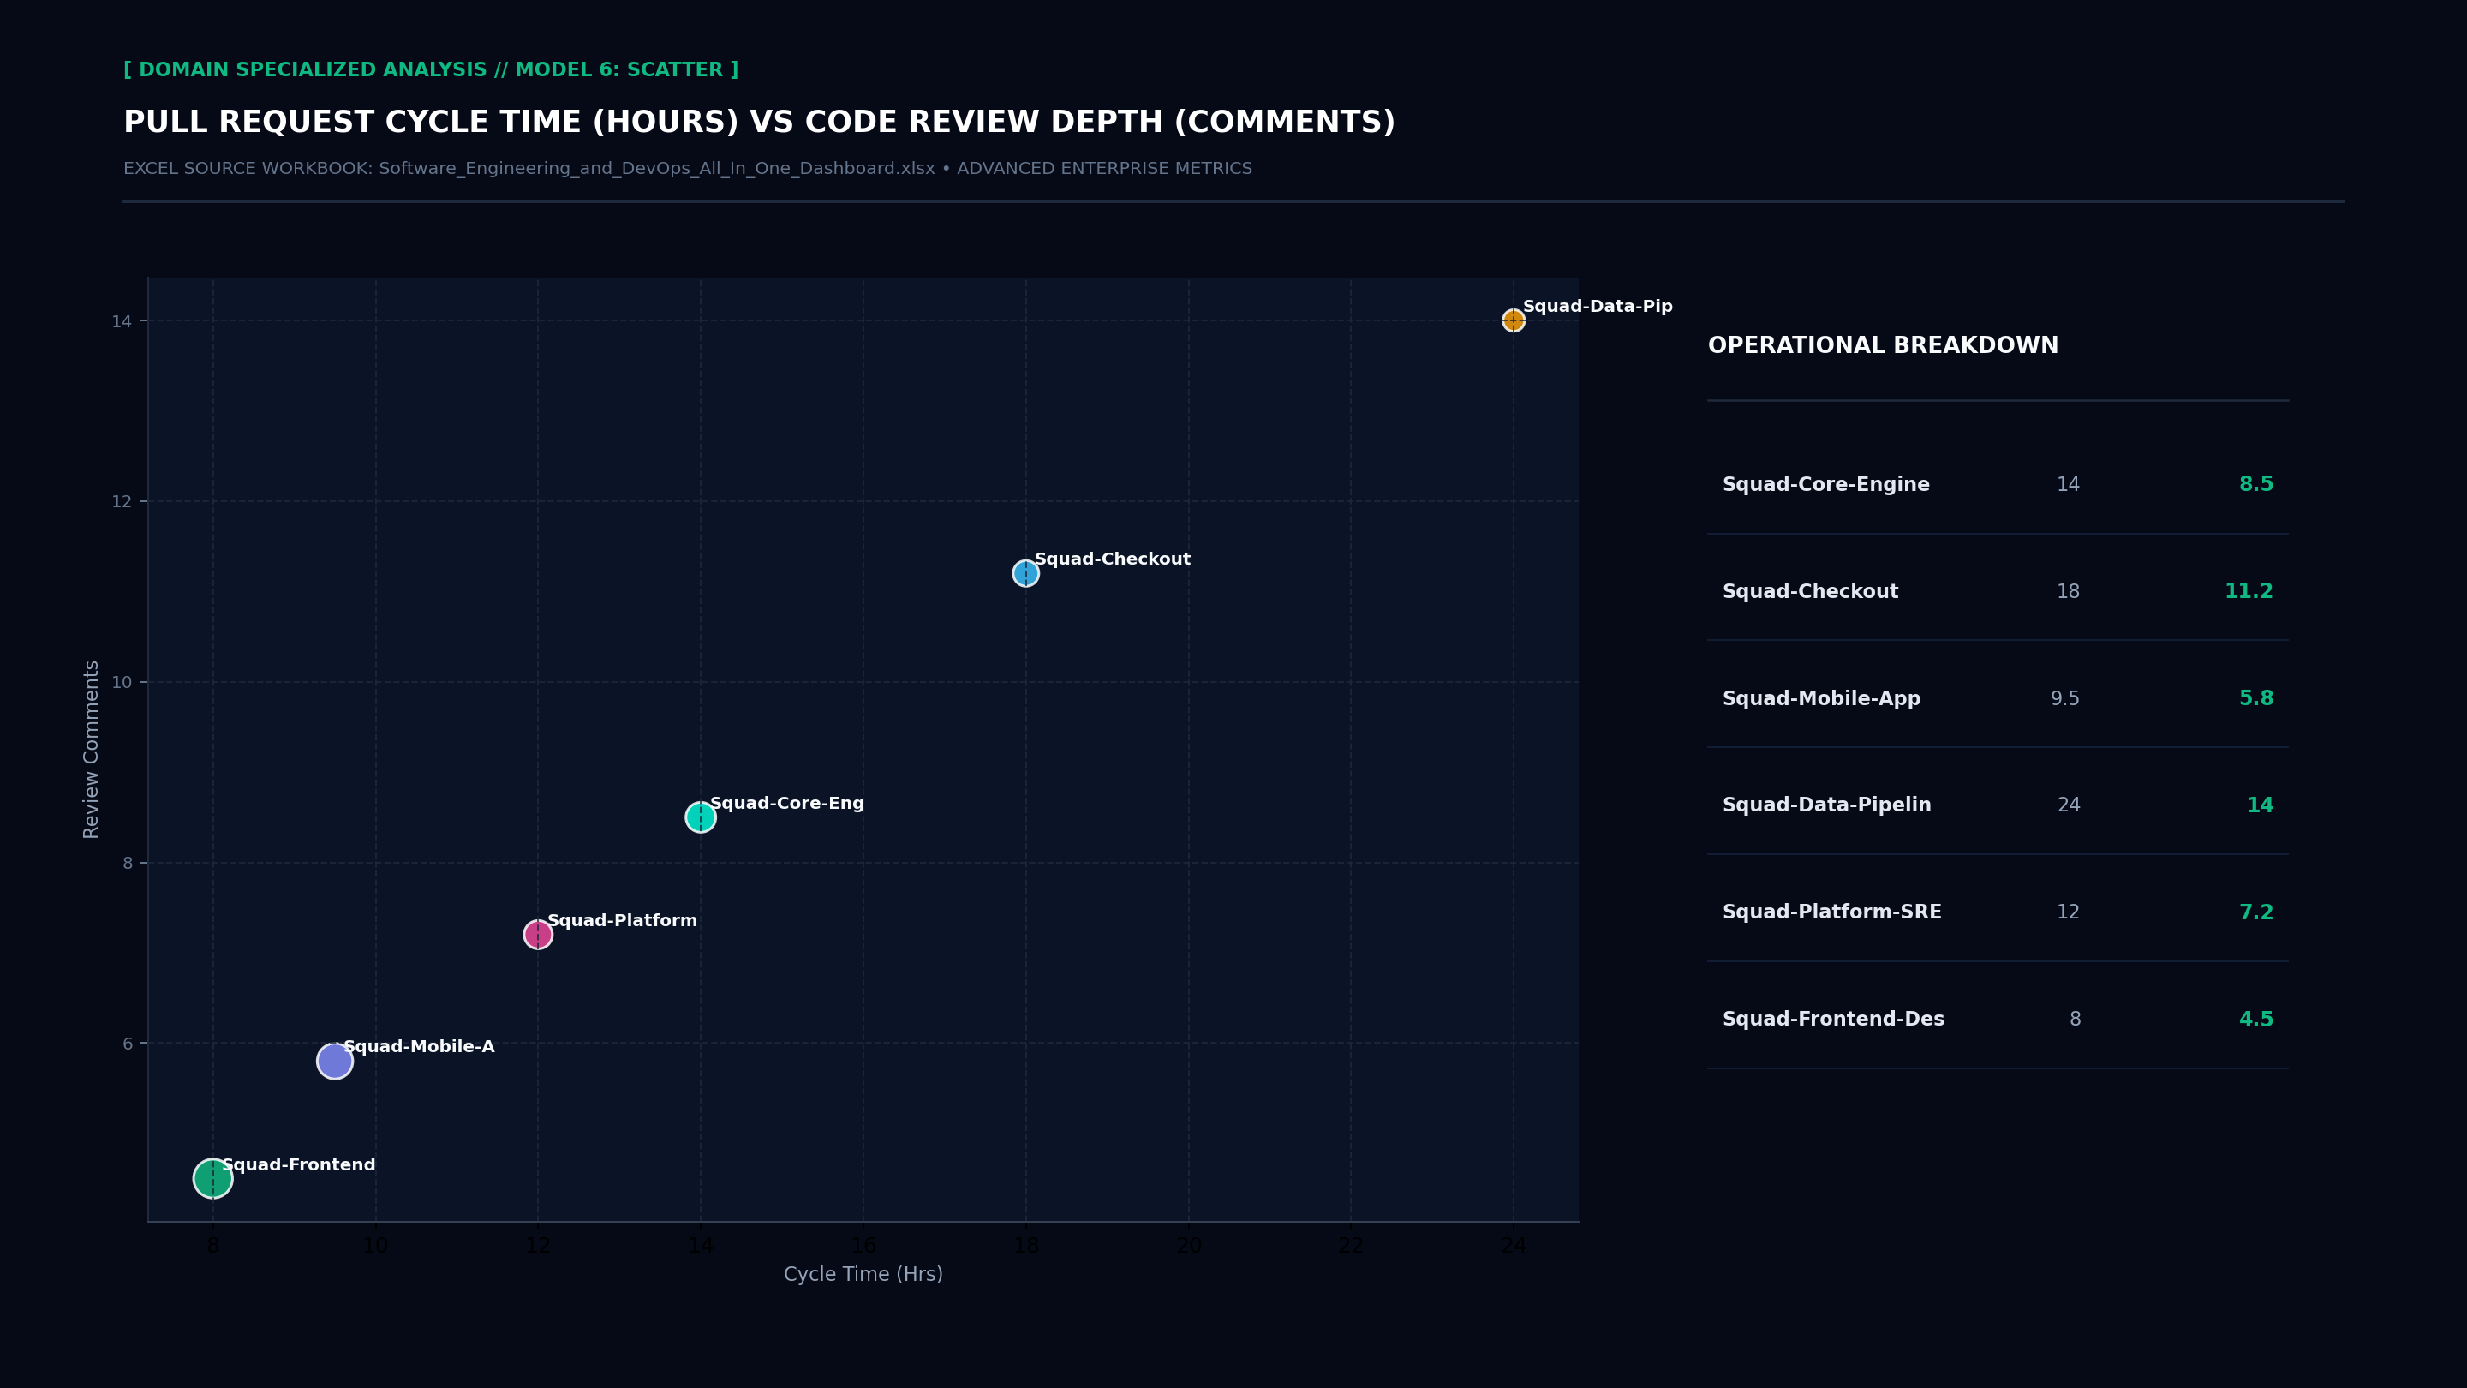Select Squad-Data-Pipelin row name in breakdown

(1827, 805)
